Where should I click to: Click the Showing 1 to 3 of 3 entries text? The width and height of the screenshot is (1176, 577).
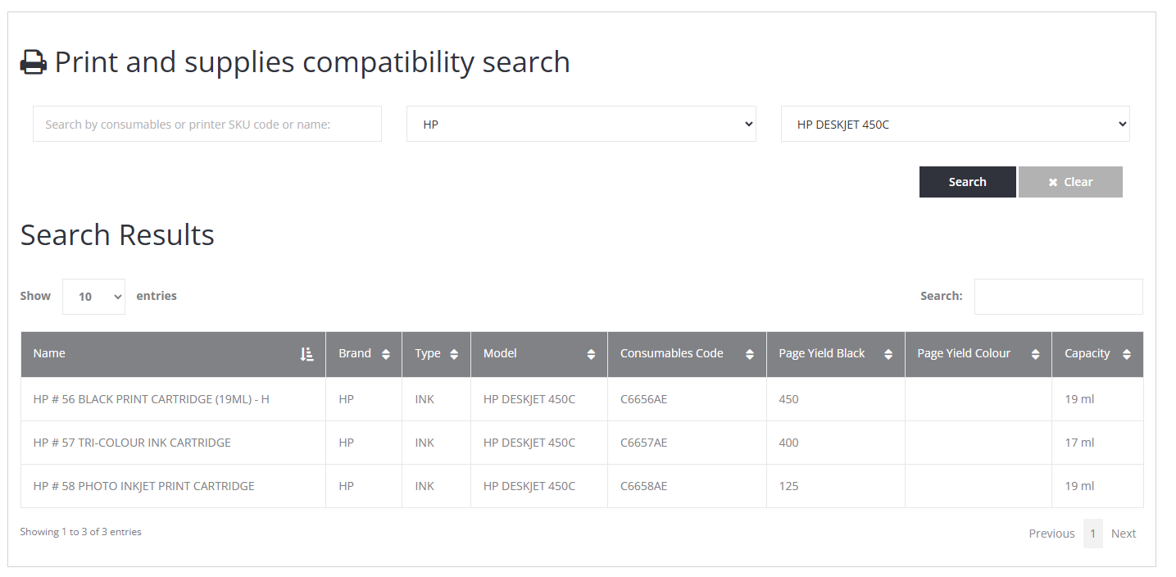pos(81,532)
